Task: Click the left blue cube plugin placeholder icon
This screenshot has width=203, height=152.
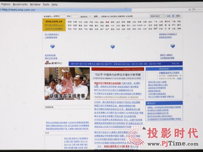Action: (52, 46)
